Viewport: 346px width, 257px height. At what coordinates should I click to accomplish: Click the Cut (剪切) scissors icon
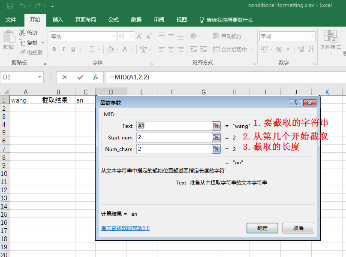(22, 33)
